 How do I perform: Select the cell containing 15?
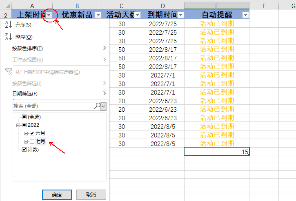(x=217, y=151)
